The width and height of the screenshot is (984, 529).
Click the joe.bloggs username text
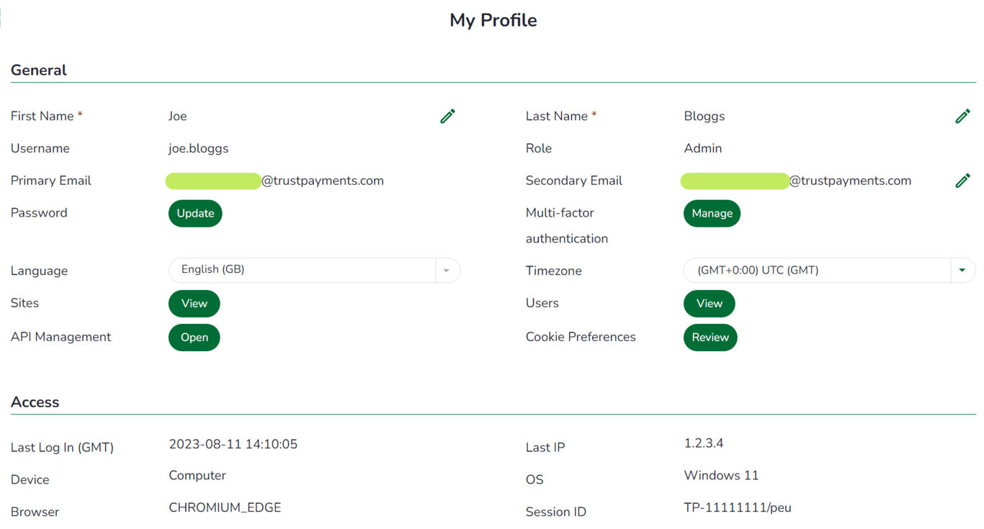tap(199, 148)
